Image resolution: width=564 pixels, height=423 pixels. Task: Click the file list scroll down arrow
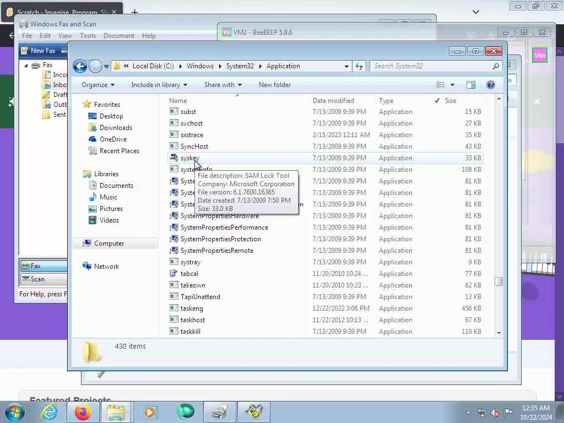coord(498,333)
